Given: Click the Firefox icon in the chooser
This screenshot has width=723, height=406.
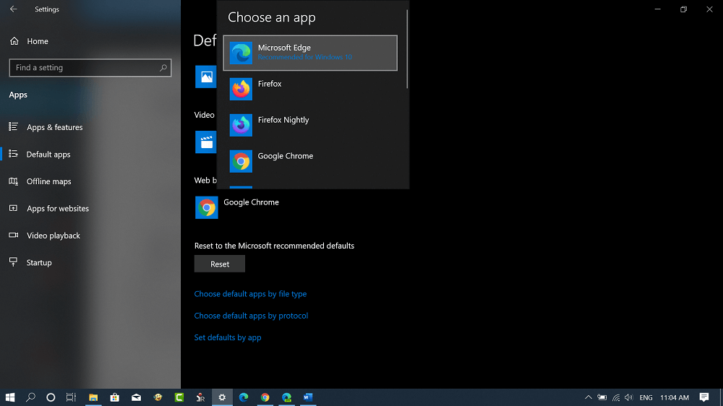Looking at the screenshot, I should pyautogui.click(x=241, y=89).
